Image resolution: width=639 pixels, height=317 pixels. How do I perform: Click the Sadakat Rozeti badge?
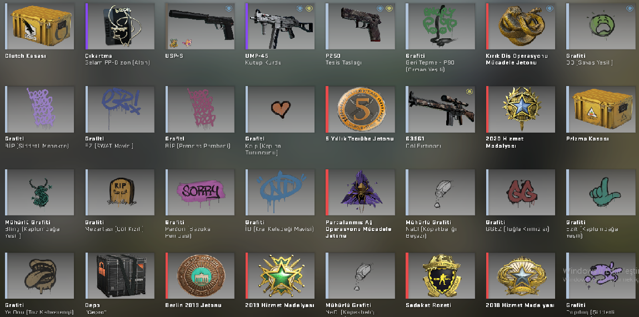[x=441, y=276]
